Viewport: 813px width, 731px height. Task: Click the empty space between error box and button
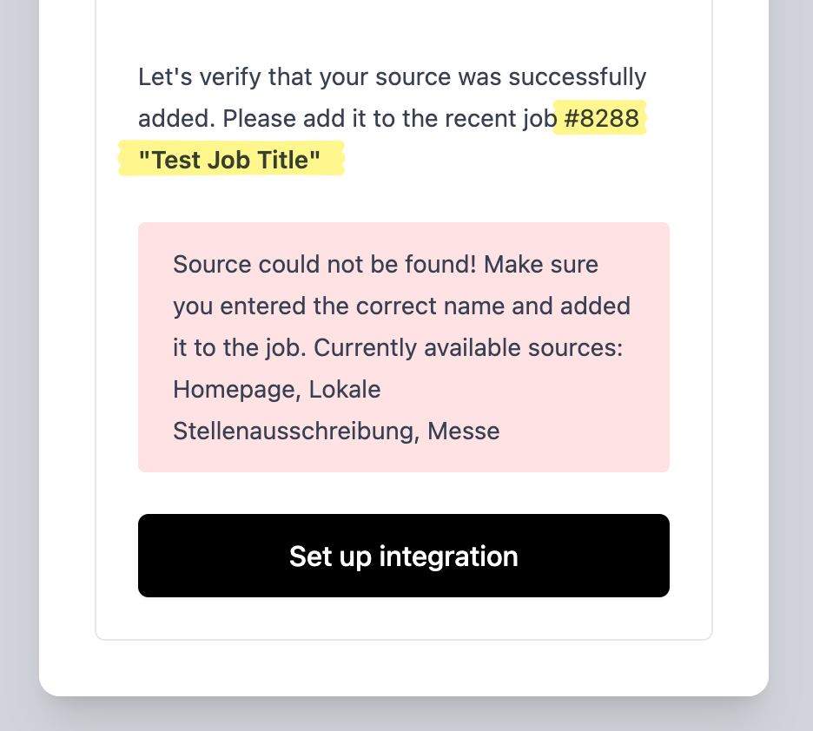pyautogui.click(x=403, y=493)
